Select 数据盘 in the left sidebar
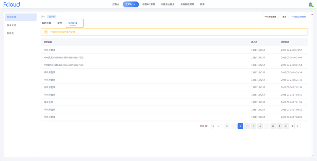The width and height of the screenshot is (317, 161). 10,33
